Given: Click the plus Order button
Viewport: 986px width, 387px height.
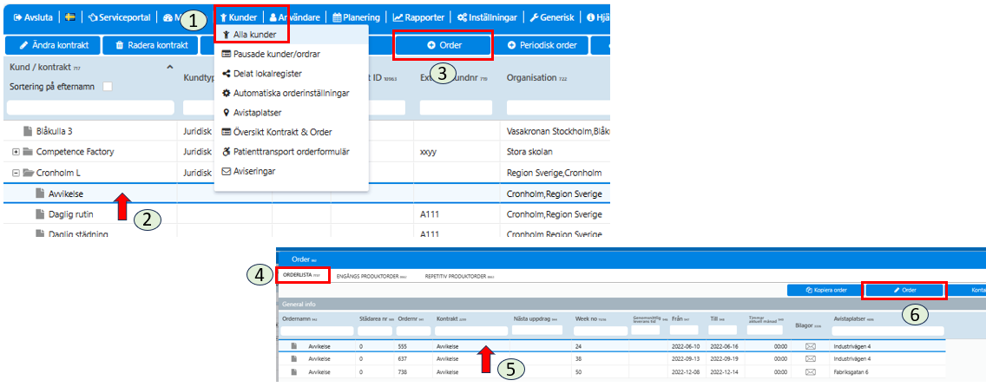Looking at the screenshot, I should point(443,45).
